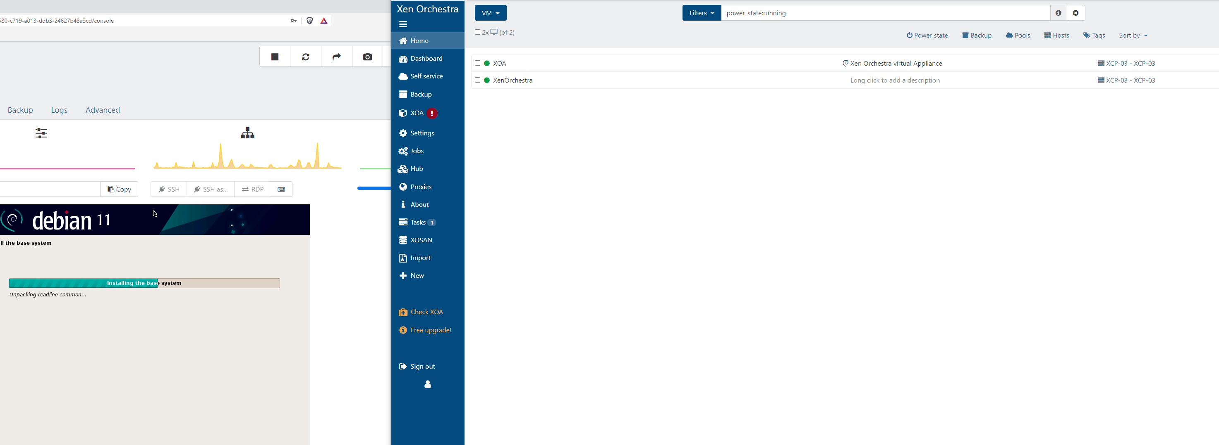Click New in the sidebar

pos(427,275)
